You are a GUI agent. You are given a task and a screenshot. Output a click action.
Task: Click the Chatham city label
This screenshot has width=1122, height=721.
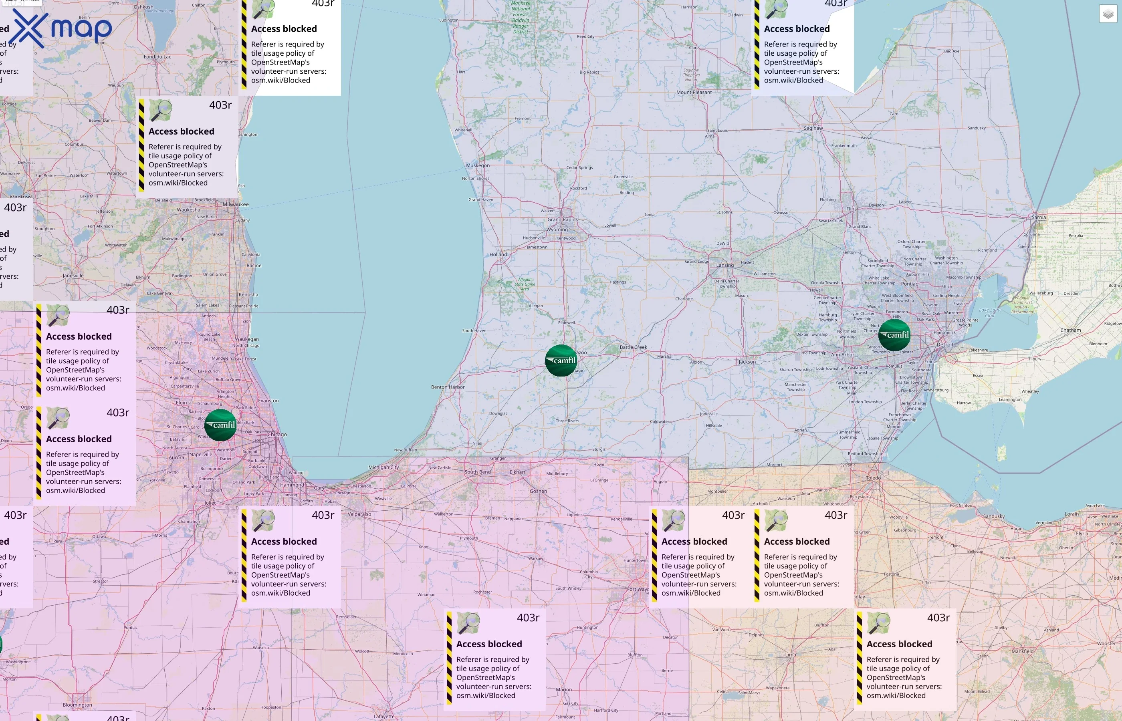coord(1070,330)
